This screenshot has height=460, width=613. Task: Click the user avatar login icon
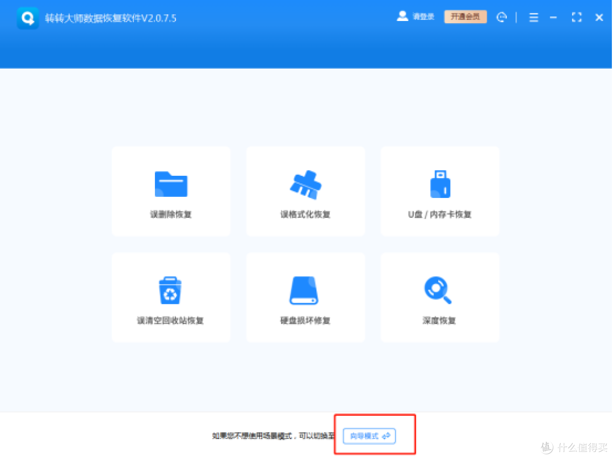[x=402, y=16]
